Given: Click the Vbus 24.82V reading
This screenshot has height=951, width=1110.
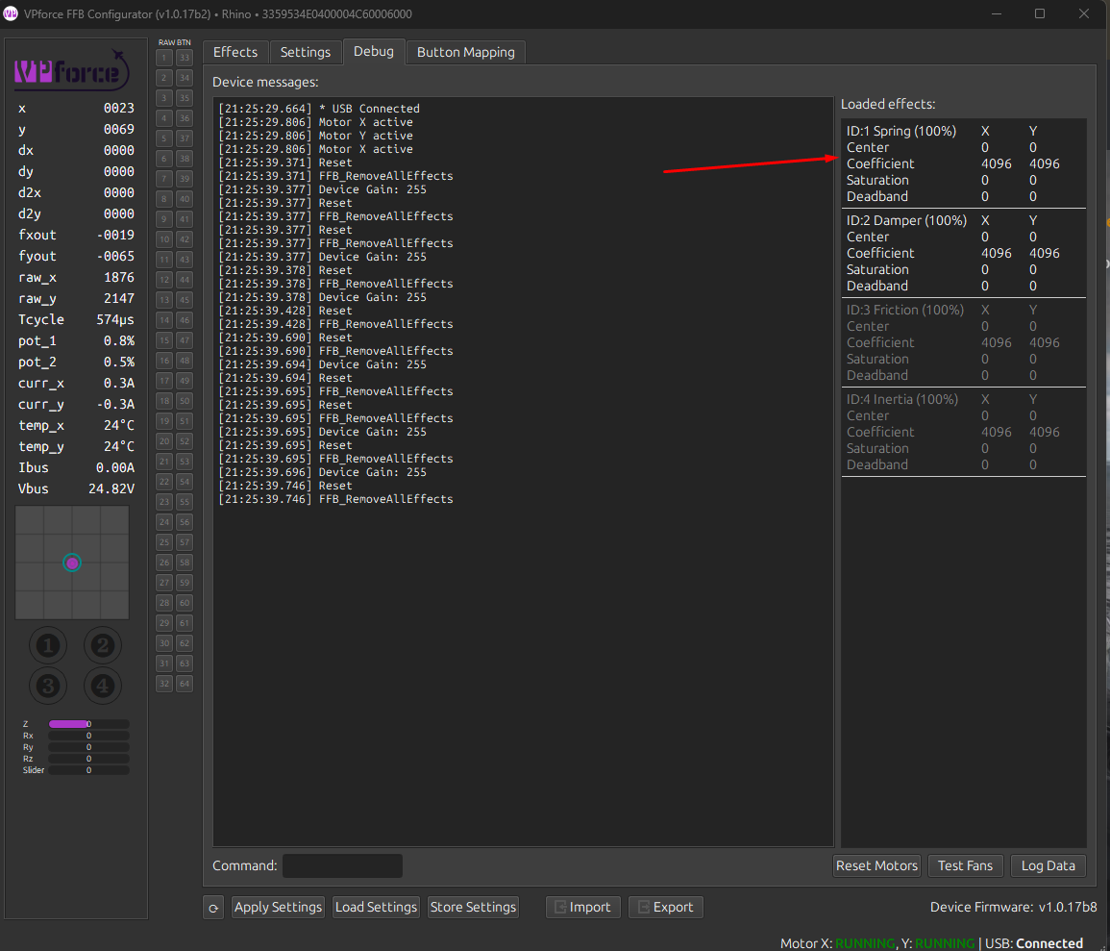Looking at the screenshot, I should (76, 488).
